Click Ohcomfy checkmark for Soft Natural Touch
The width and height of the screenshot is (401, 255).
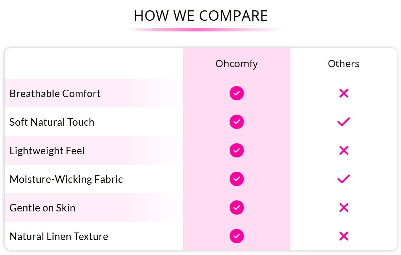(x=236, y=122)
